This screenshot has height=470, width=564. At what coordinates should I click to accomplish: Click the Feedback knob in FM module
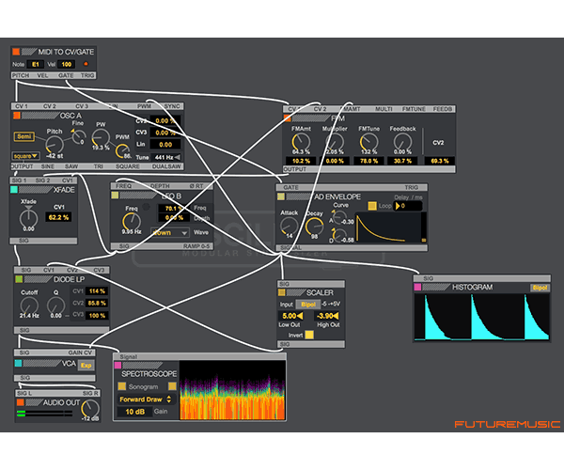click(x=402, y=141)
